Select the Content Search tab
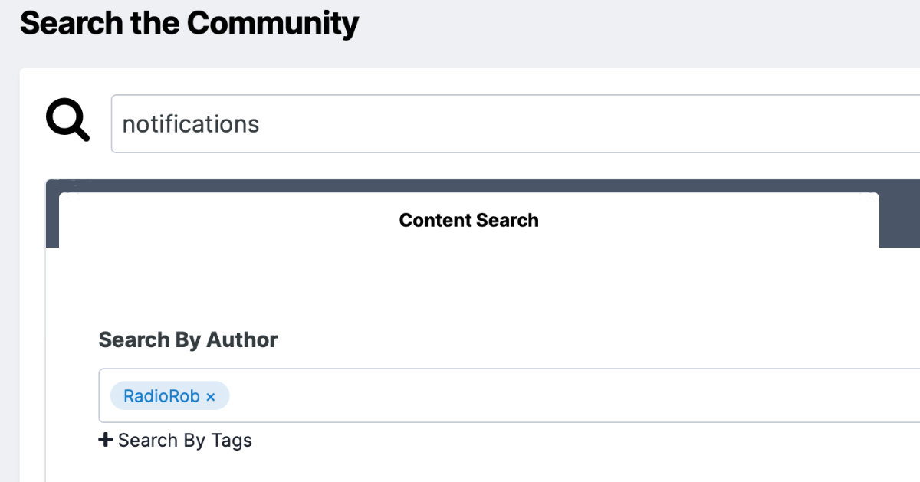Image resolution: width=920 pixels, height=482 pixels. click(469, 220)
